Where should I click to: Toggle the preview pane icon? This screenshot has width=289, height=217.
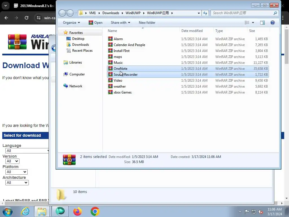point(262,23)
